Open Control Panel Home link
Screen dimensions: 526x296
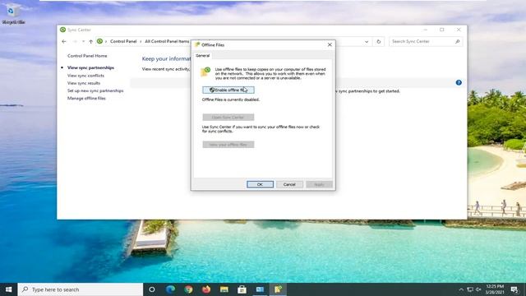pos(87,56)
